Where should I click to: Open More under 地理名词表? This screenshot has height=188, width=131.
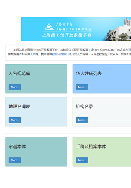15,120
